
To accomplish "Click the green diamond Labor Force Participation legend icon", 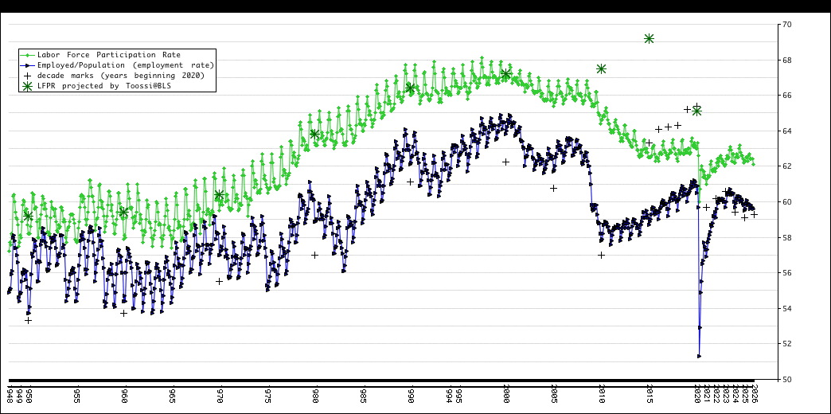I will pos(28,55).
